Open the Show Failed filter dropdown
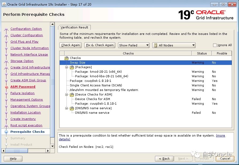 click(134, 45)
